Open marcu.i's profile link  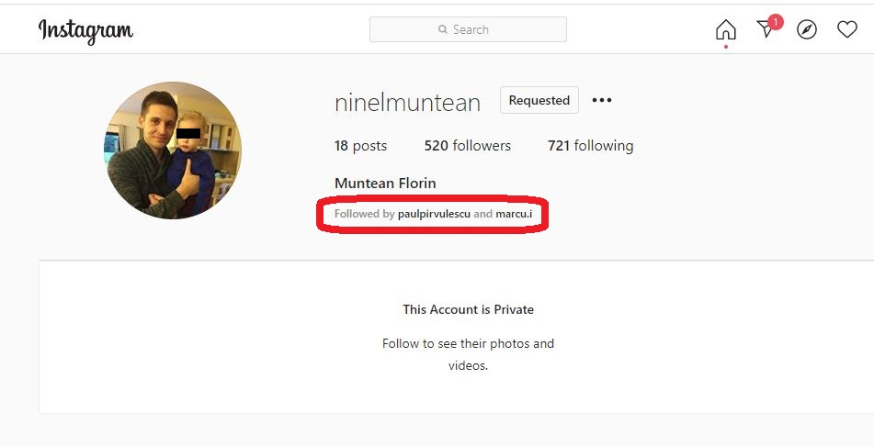click(x=514, y=214)
